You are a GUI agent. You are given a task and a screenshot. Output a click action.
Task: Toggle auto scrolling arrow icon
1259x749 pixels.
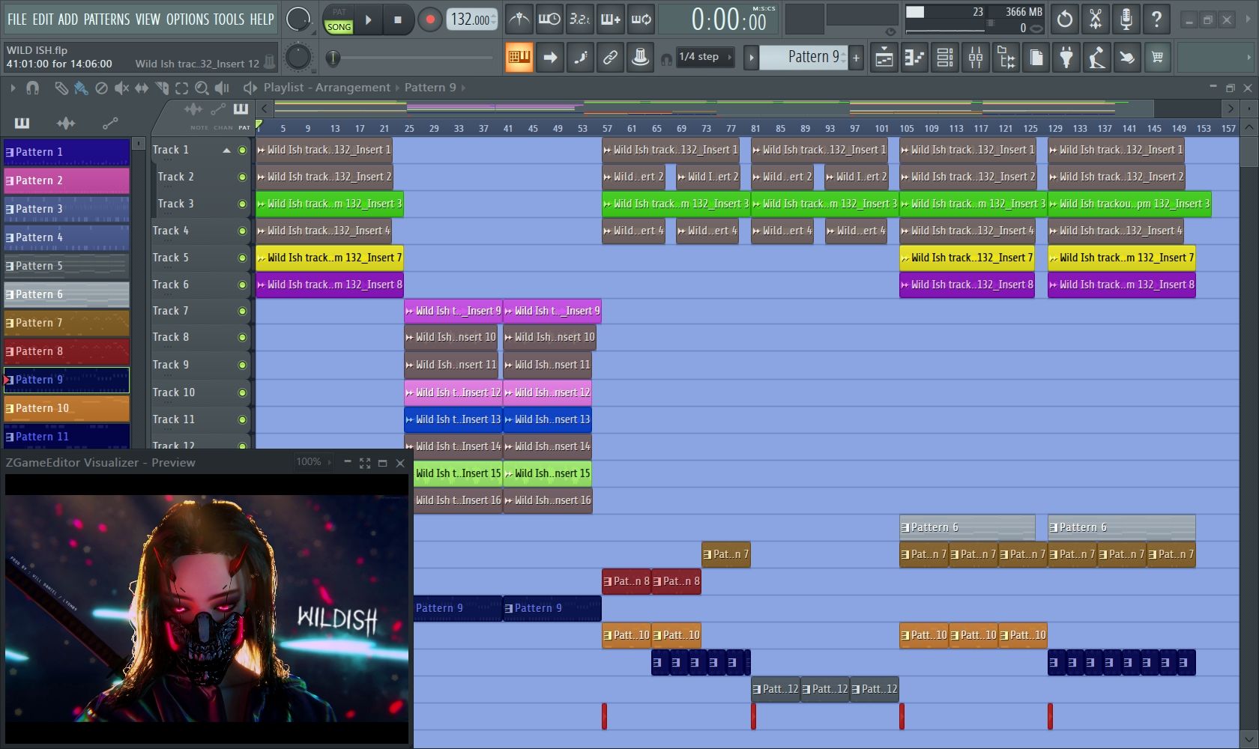click(550, 57)
